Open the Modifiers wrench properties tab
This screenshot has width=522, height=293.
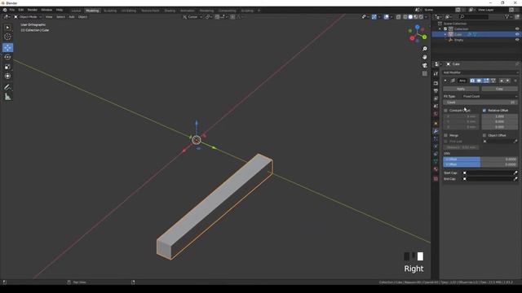[x=436, y=131]
